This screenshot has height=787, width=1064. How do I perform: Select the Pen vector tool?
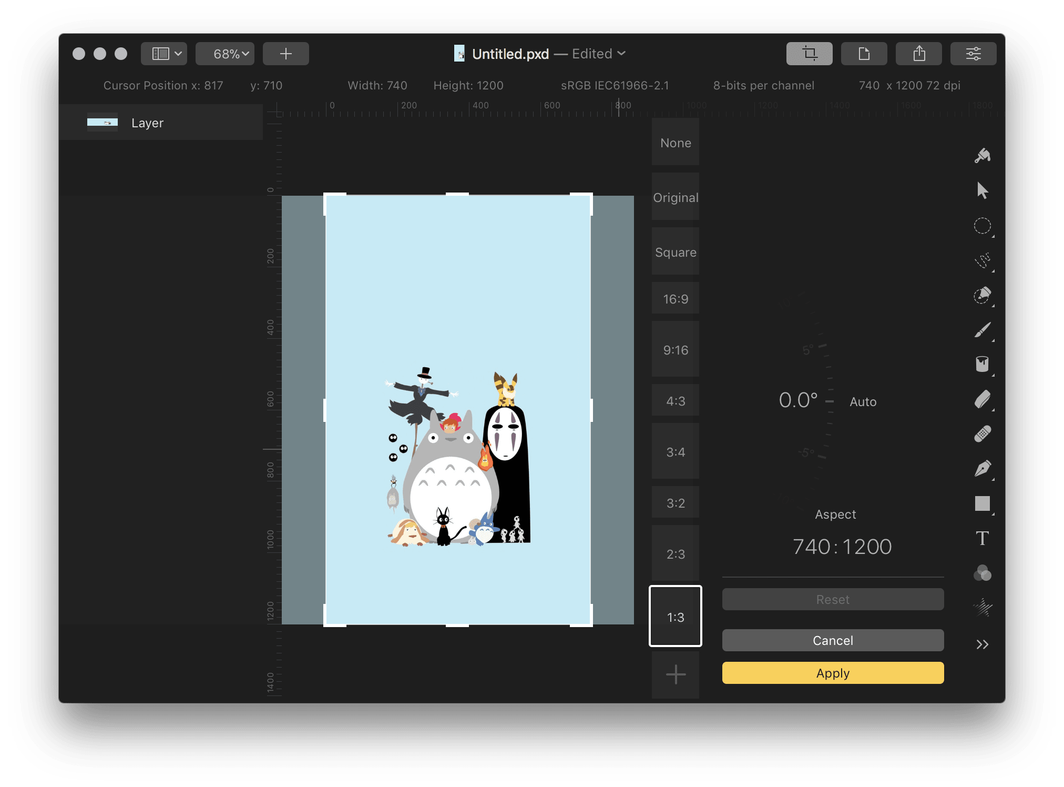tap(982, 468)
